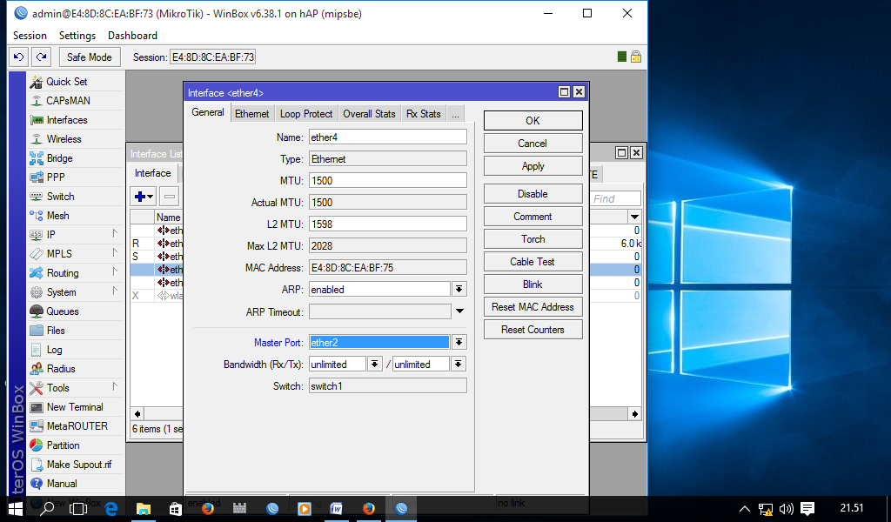This screenshot has height=522, width=891.
Task: Switch to the Overall Stats tab
Action: 369,114
